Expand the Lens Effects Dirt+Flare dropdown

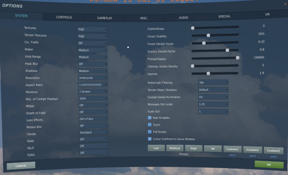click(x=93, y=119)
